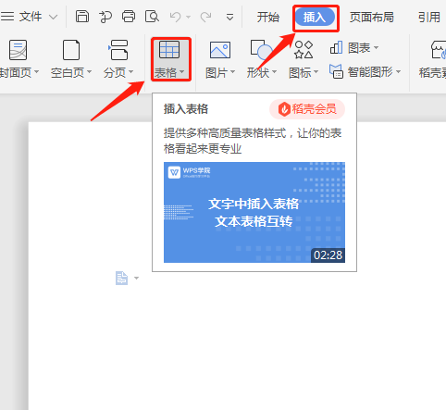Play the 文字中插入表格 tutorial video thumbnail
Screen dimensions: 446x410
[x=254, y=212]
